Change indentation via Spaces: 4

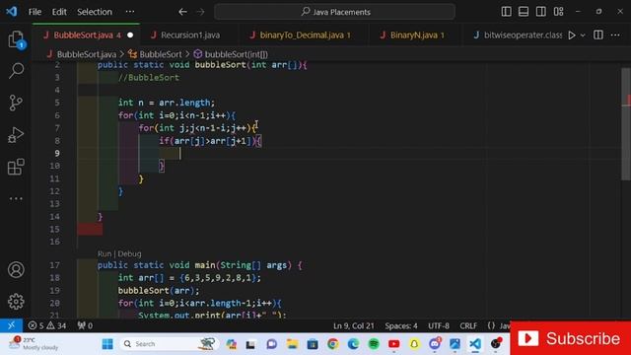tap(401, 325)
